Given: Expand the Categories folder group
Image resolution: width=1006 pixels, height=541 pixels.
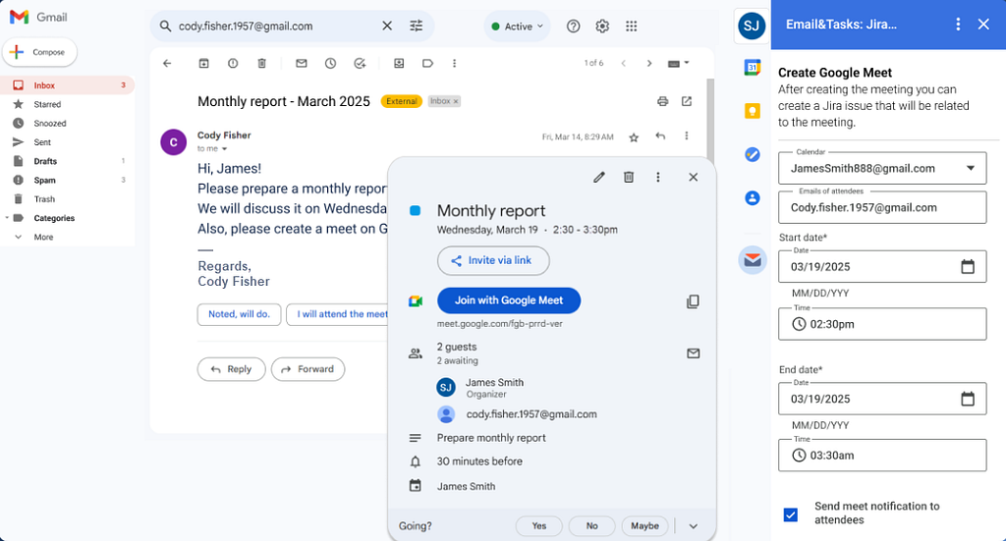Looking at the screenshot, I should (7, 218).
